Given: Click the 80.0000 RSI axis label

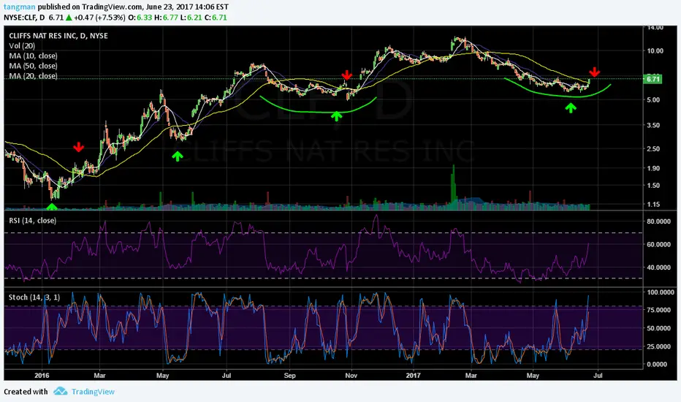Looking at the screenshot, I should tap(658, 221).
